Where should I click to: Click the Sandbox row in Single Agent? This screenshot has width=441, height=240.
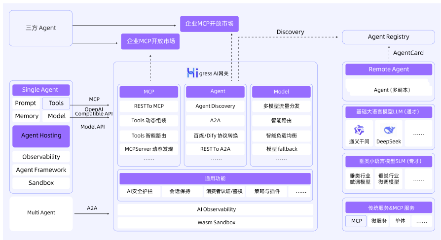41,183
